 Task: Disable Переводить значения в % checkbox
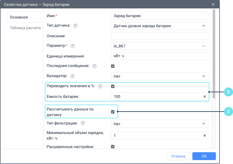pyautogui.click(x=113, y=86)
